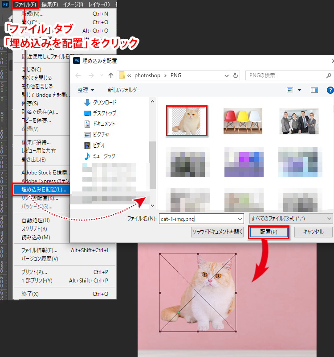Image resolution: width=334 pixels, height=357 pixels.
Task: Click forward arrow in file dialog
Action: [x=91, y=75]
